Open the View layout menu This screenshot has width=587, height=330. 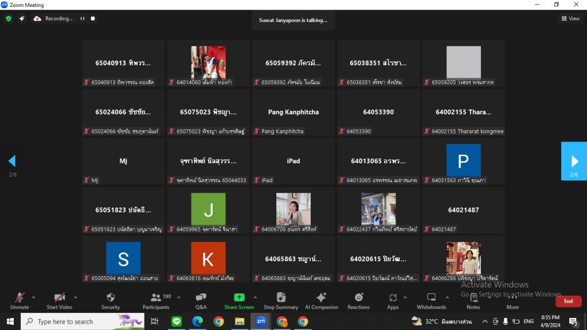click(570, 18)
